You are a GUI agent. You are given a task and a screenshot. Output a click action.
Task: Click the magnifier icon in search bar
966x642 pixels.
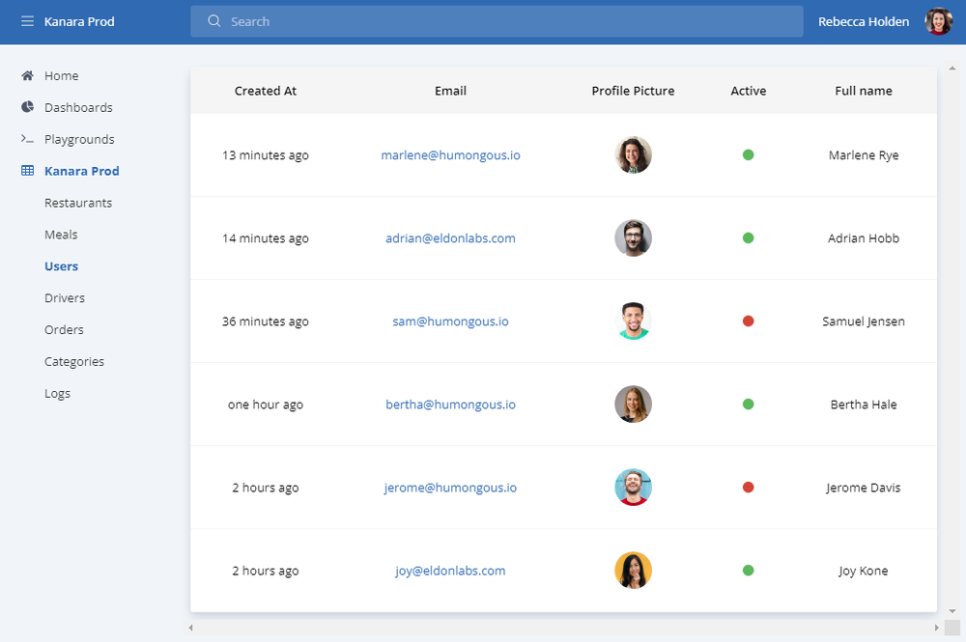pyautogui.click(x=214, y=21)
